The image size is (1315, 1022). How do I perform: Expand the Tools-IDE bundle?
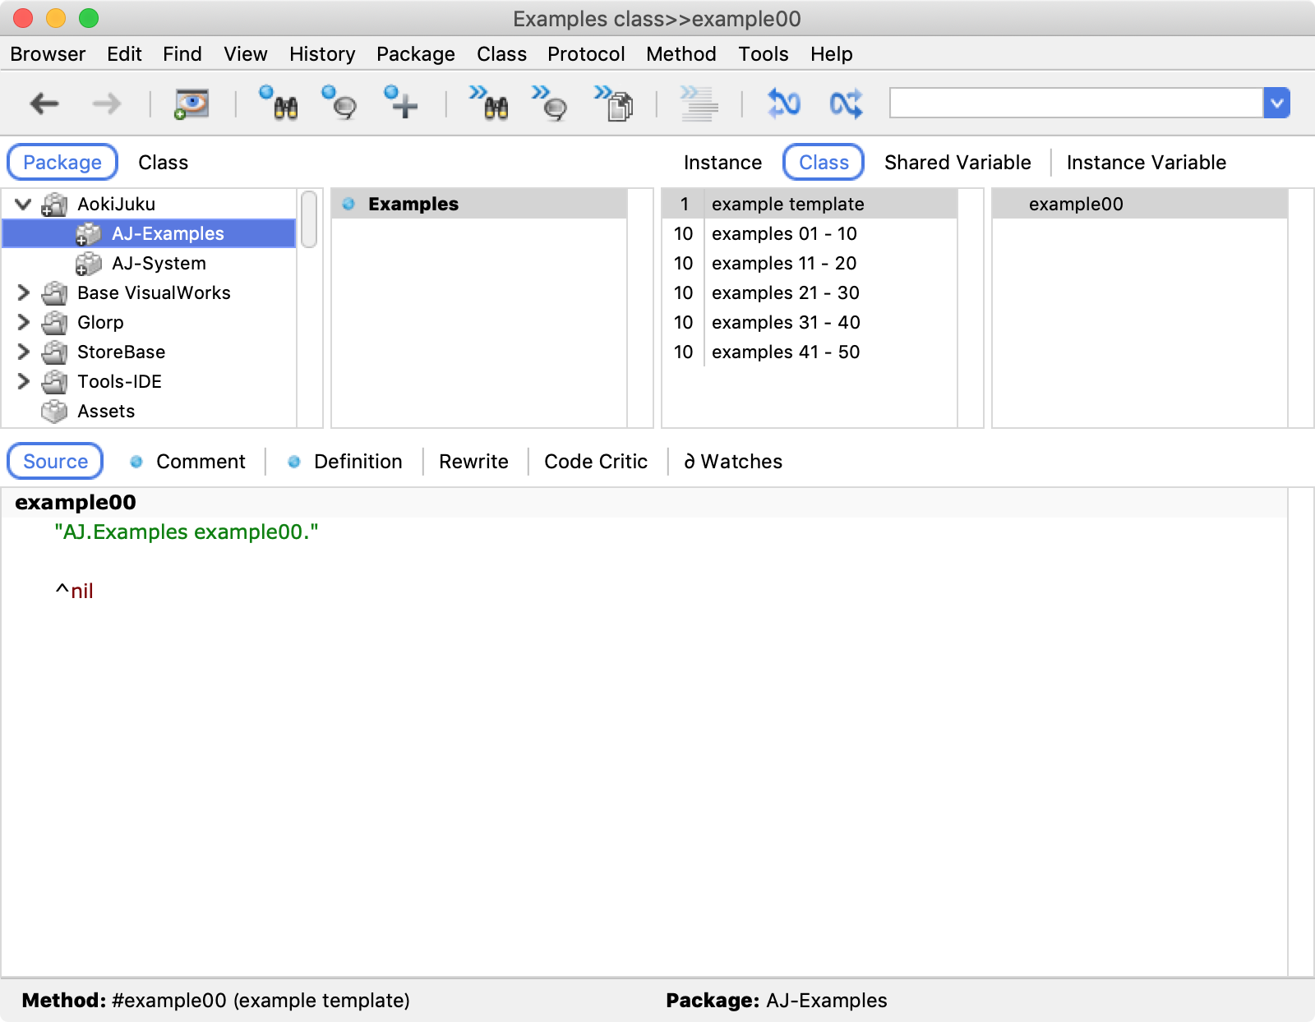tap(23, 381)
